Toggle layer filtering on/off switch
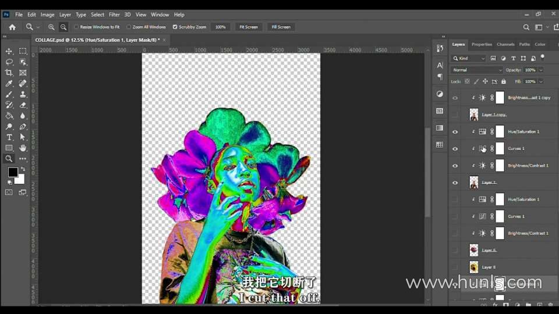 [x=543, y=57]
